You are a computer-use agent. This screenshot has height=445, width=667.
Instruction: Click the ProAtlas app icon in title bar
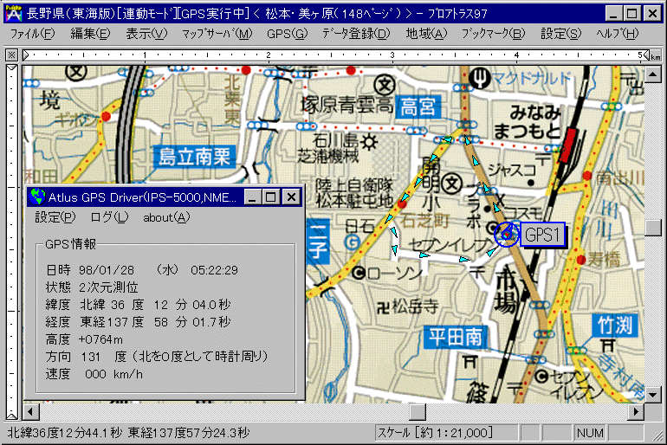pos(13,14)
